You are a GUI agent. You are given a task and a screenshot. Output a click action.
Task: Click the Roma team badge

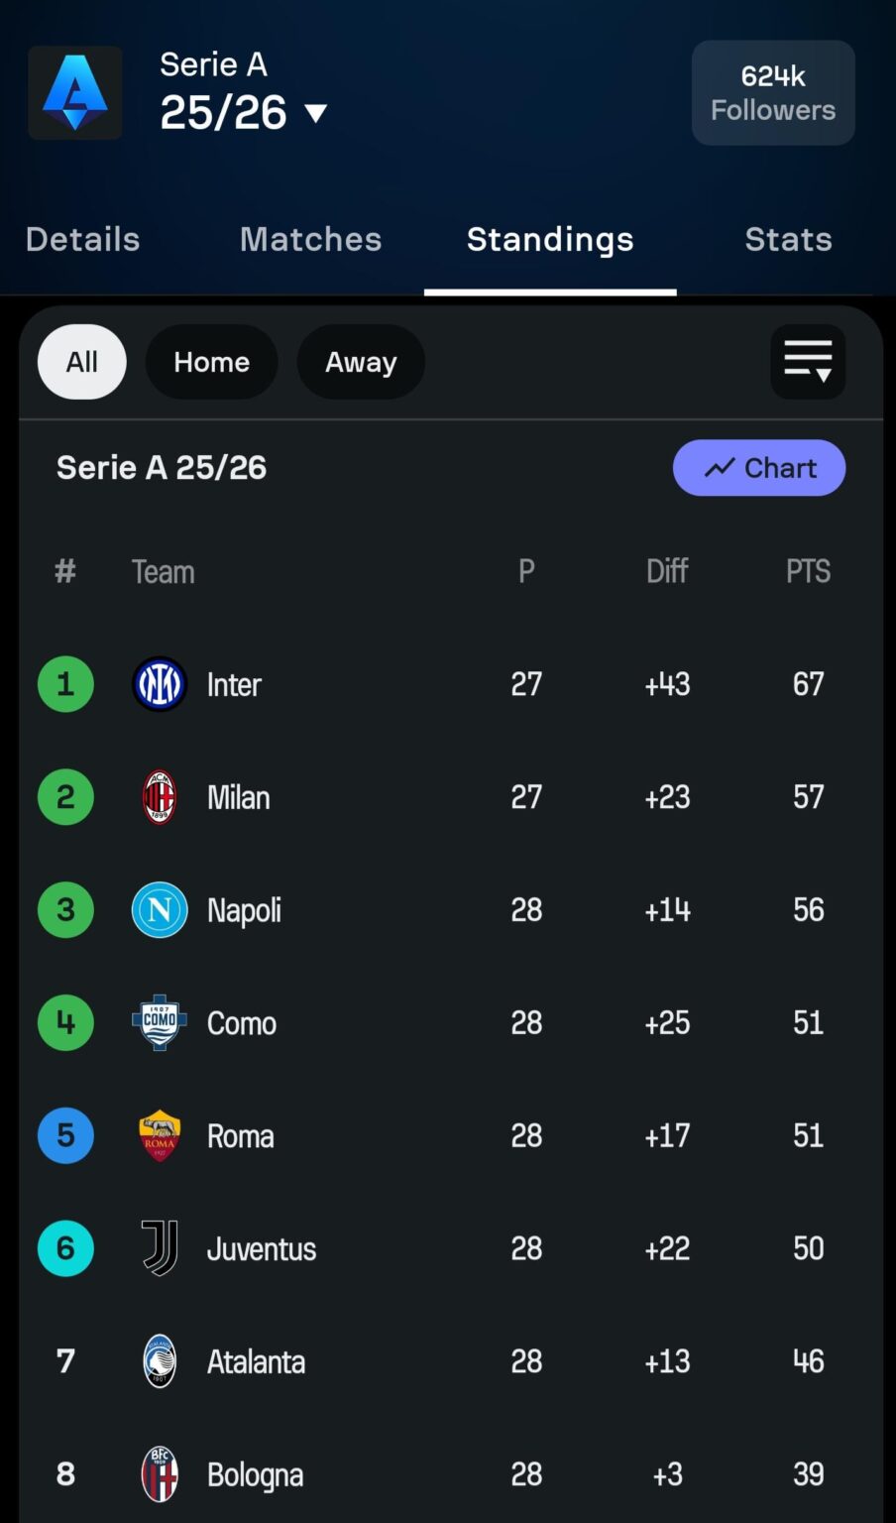point(159,1135)
